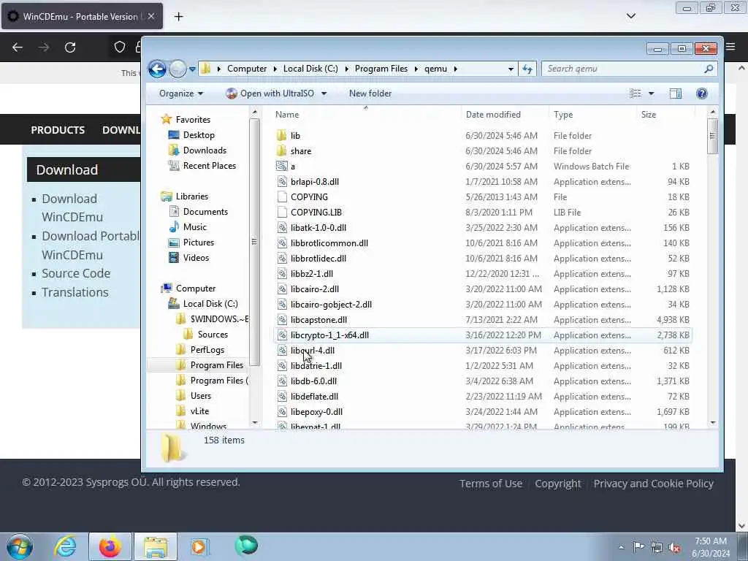The image size is (748, 561).
Task: Expand arrow after qemu breadcrumb
Action: 456,69
